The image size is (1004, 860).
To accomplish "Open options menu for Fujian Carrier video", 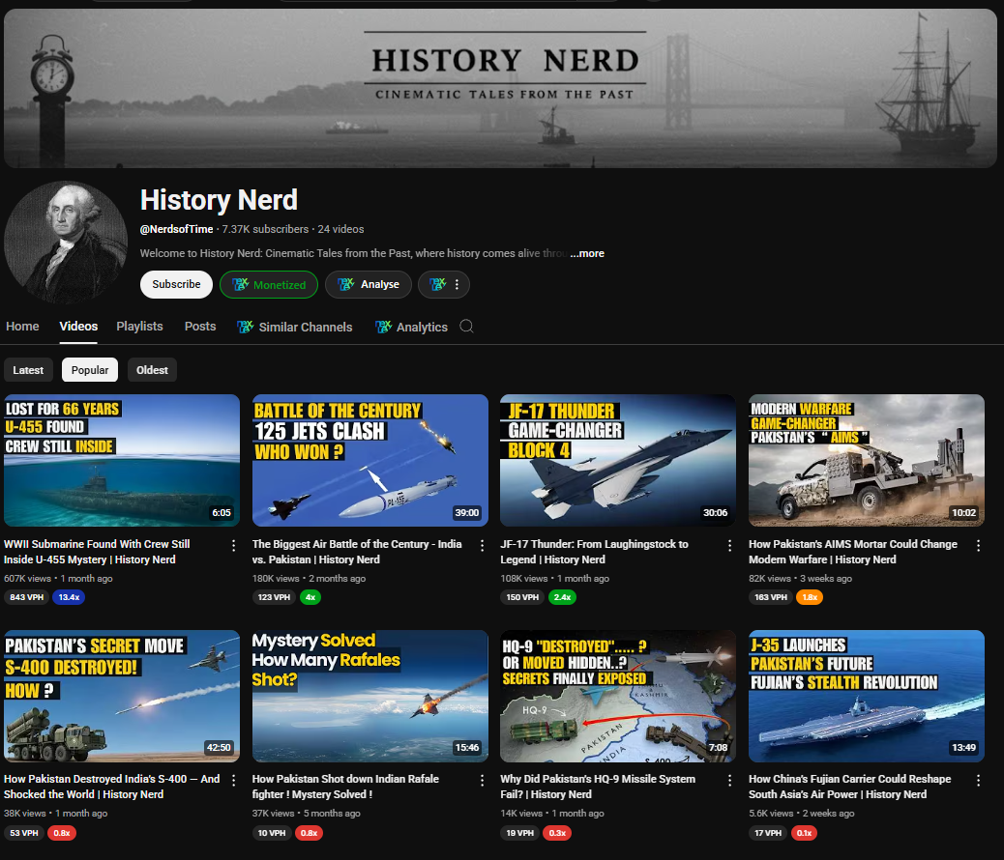I will tap(978, 780).
